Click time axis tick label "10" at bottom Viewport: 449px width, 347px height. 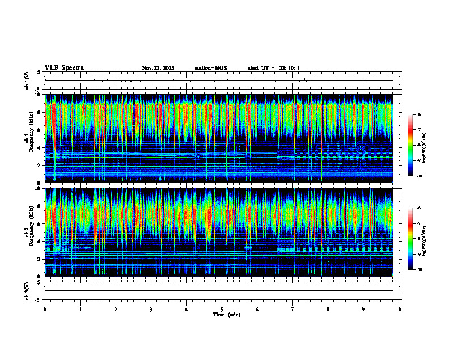399,310
